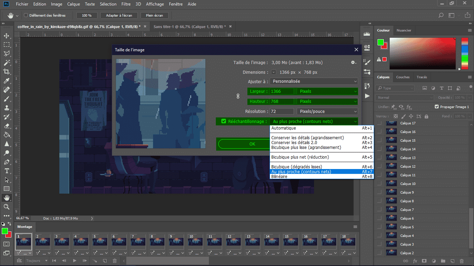Select the Text tool
474x266 pixels.
coord(6,171)
